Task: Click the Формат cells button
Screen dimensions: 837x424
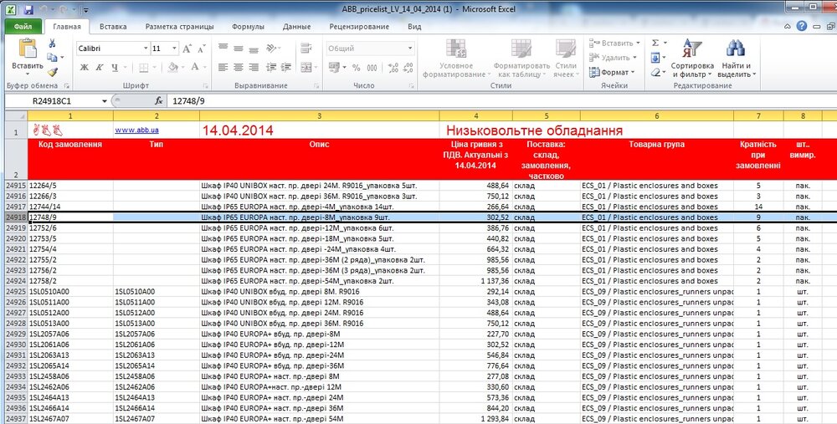Action: pyautogui.click(x=615, y=72)
